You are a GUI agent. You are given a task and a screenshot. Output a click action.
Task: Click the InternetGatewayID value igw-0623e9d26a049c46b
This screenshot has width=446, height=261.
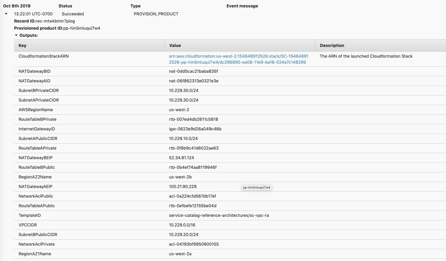click(195, 129)
